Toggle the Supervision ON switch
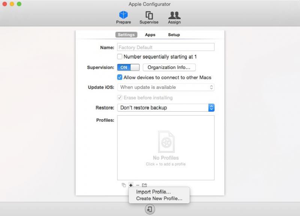 tap(128, 68)
